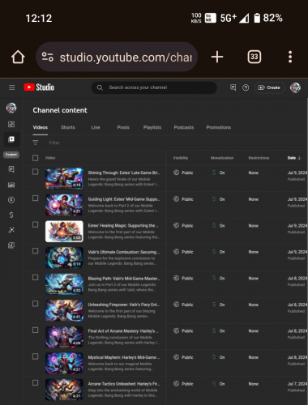Open browser three-dot overflow menu
The image size is (308, 405).
point(290,57)
